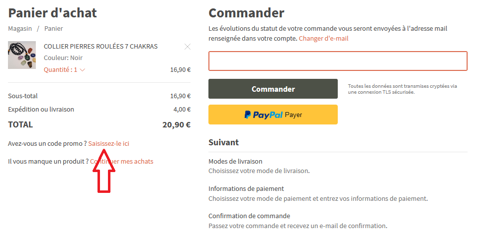
Task: Go to Magasin breadcrumb
Action: (x=20, y=28)
